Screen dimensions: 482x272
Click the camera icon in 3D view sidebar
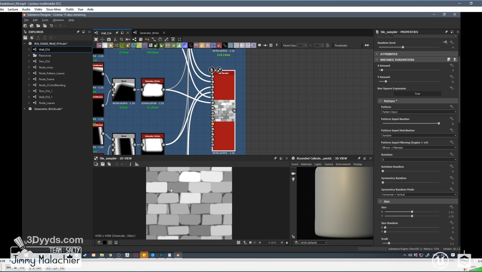pyautogui.click(x=293, y=173)
